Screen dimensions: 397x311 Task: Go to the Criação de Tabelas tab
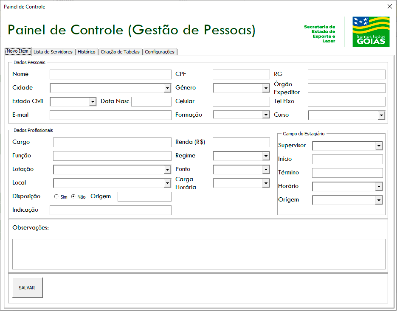tap(120, 52)
